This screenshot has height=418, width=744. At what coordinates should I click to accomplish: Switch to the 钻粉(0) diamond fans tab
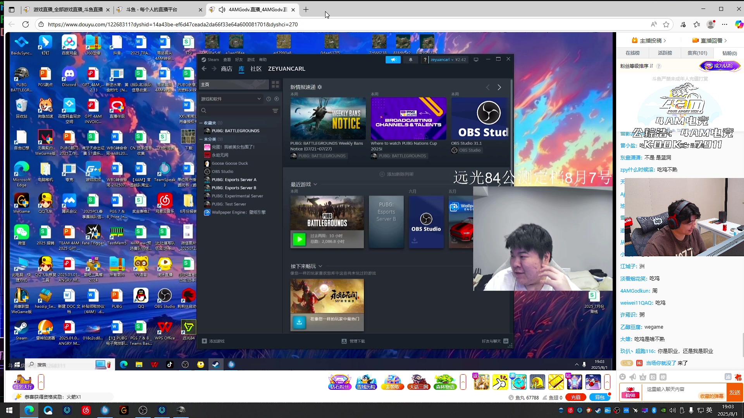[729, 53]
